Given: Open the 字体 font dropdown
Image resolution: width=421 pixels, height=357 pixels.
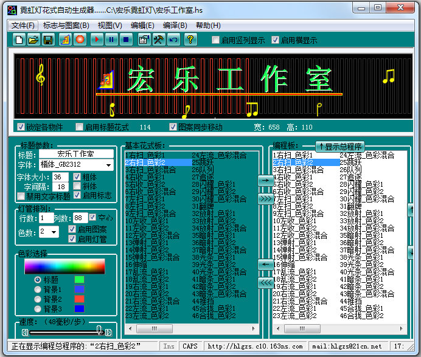Looking at the screenshot, I should (109, 165).
